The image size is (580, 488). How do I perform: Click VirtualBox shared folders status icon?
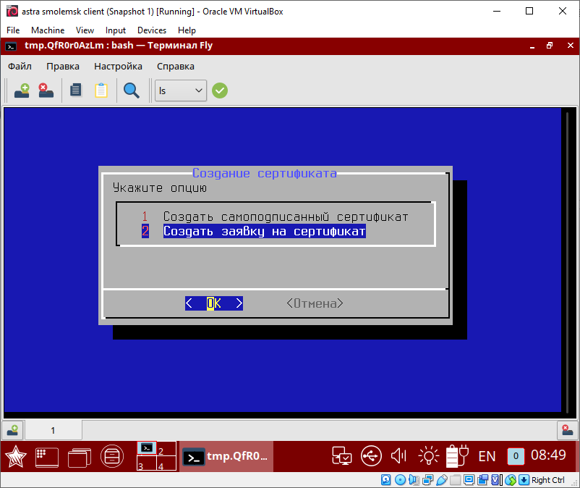pos(455,480)
